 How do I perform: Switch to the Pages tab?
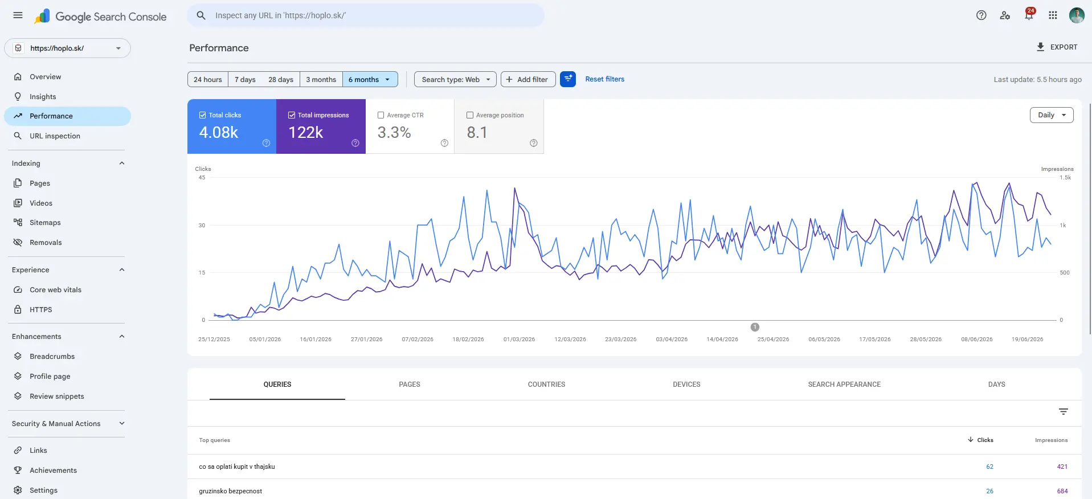(x=410, y=385)
